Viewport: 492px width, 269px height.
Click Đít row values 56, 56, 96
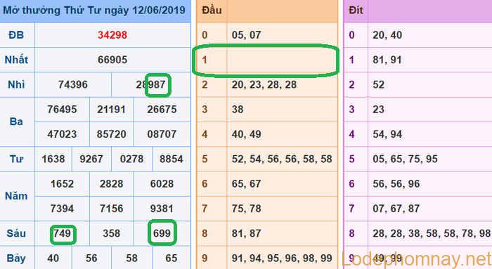pos(396,183)
